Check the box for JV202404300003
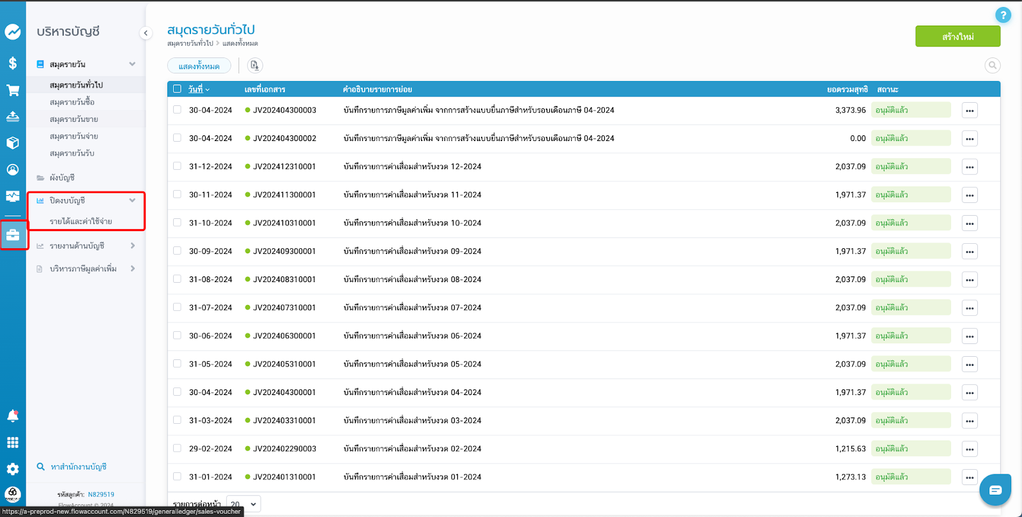This screenshot has height=517, width=1022. pos(178,110)
